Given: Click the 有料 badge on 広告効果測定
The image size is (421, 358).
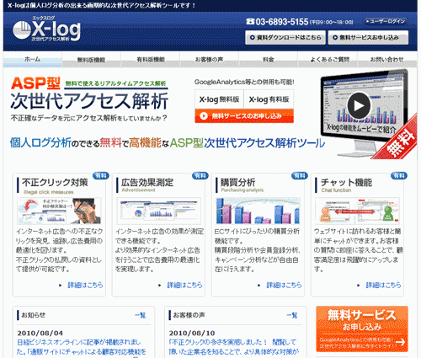Looking at the screenshot, I should pos(200,176).
